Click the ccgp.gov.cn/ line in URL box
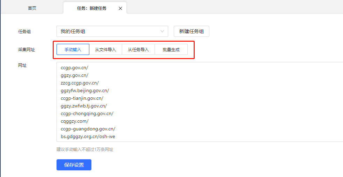343x177 pixels. tap(74, 68)
